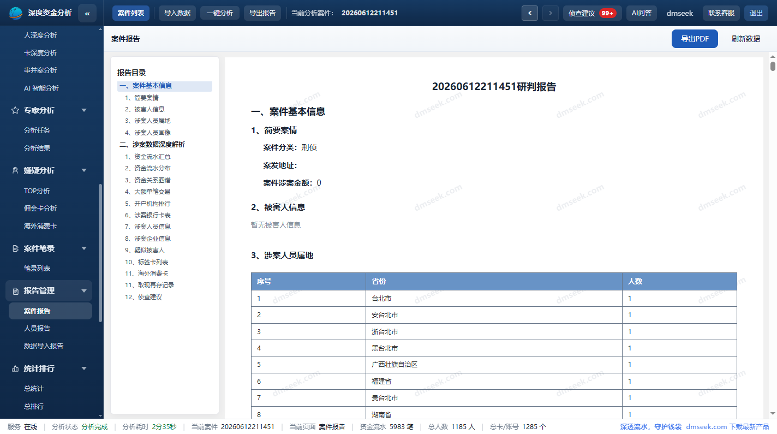
Task: Collapse the sidebar with the double-chevron icon
Action: coord(87,13)
